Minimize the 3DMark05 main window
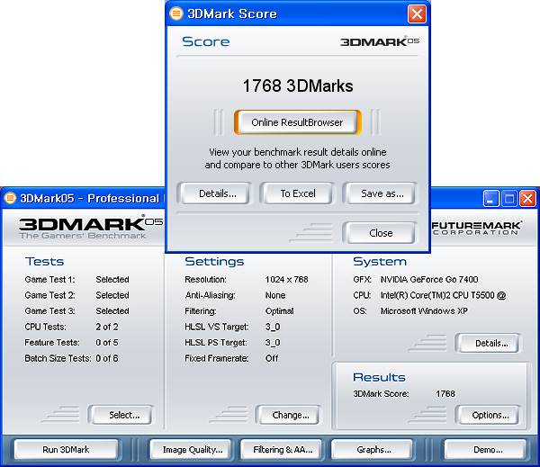 [490, 199]
